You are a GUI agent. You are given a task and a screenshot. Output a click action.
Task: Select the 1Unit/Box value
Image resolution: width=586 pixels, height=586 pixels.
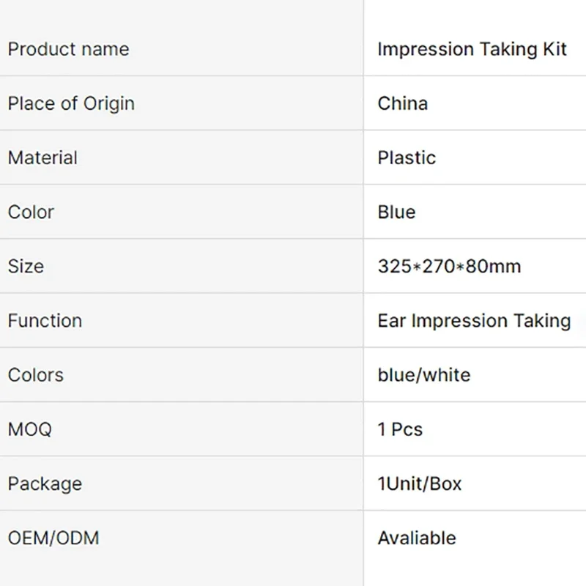[419, 483]
